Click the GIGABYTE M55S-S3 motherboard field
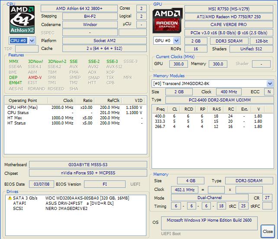Viewport: 278px width, 239px height. pyautogui.click(x=88, y=164)
